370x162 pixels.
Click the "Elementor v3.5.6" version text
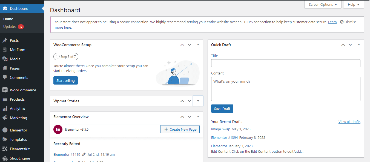77,130
